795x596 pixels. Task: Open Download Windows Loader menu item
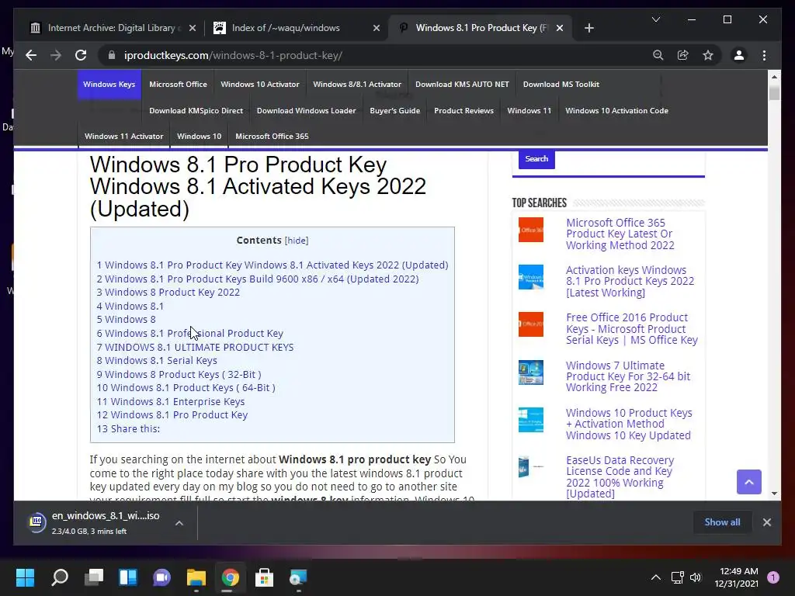306,110
